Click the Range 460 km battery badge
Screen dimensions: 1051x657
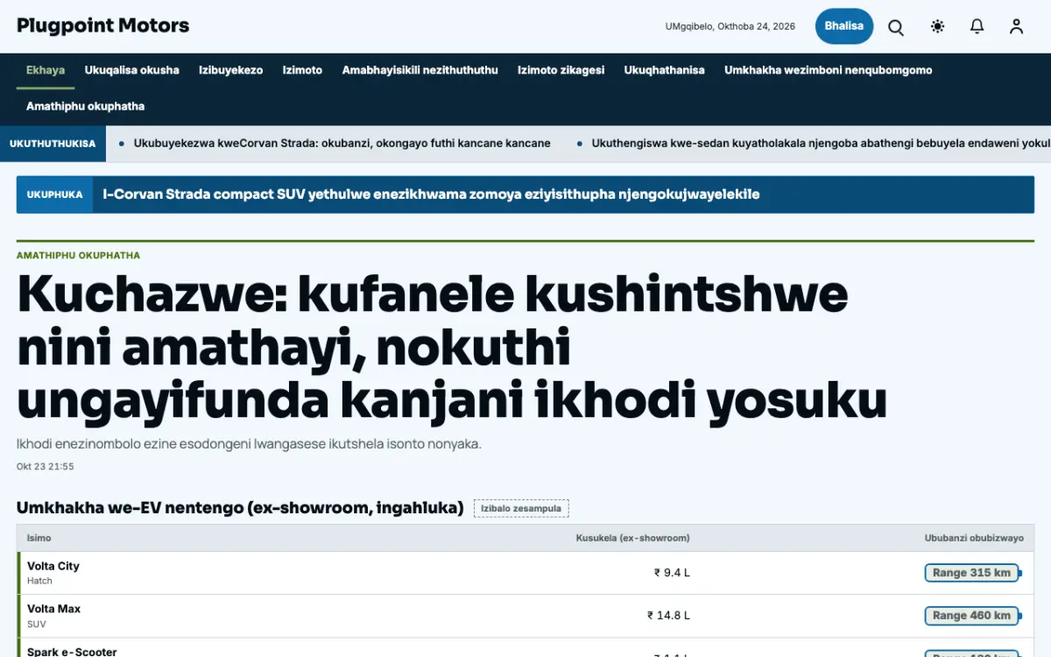point(973,616)
